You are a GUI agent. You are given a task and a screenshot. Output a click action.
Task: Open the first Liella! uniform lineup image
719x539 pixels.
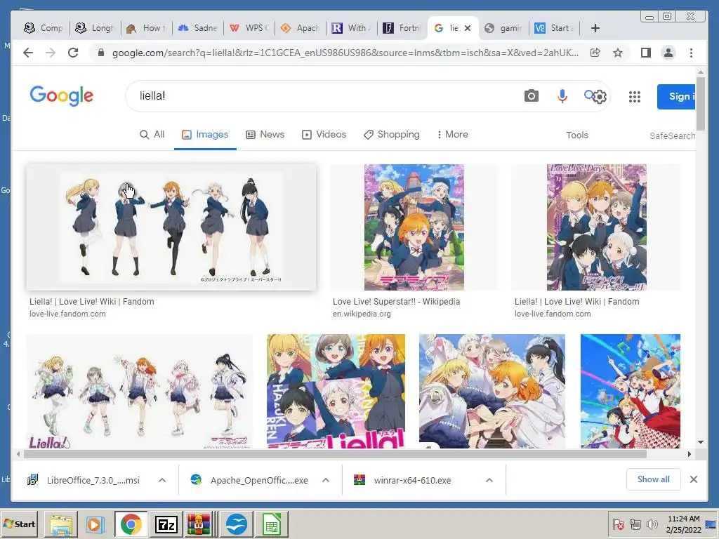(x=171, y=227)
